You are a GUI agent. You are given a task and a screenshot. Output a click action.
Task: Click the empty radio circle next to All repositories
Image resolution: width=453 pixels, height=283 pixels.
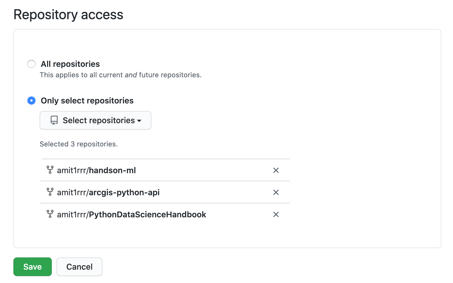pos(31,64)
